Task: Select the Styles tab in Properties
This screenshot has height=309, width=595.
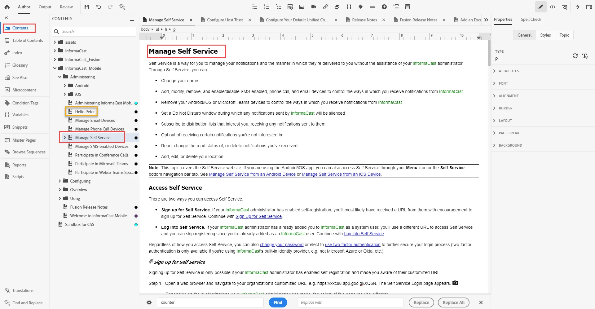Action: (545, 35)
